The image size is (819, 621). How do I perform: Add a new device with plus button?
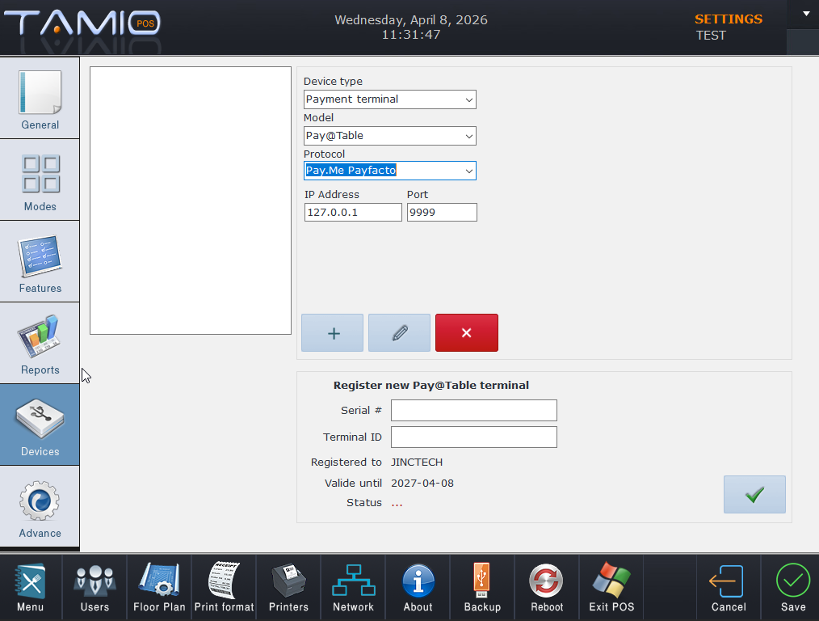pos(332,333)
